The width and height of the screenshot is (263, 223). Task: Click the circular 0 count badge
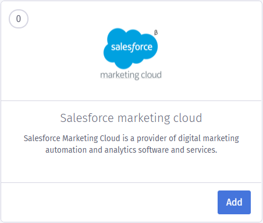19,19
